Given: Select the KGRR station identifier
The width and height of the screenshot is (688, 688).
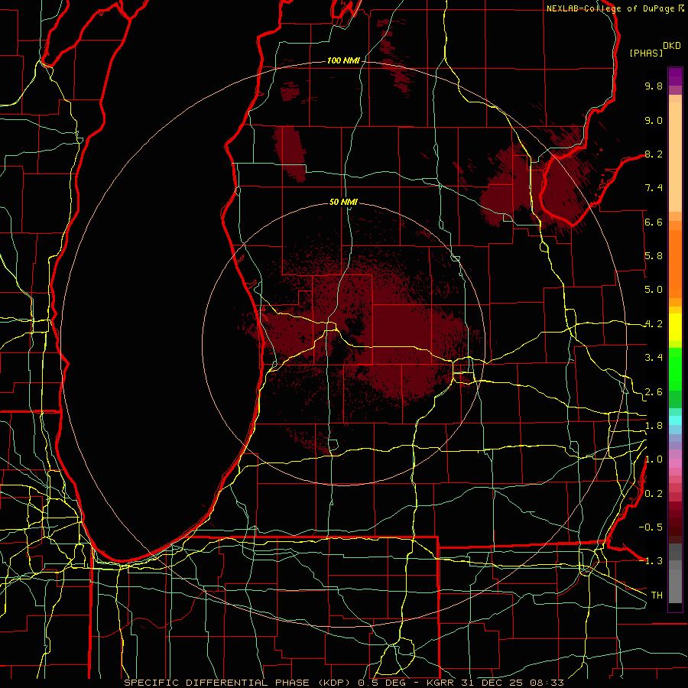Looking at the screenshot, I should click(441, 683).
